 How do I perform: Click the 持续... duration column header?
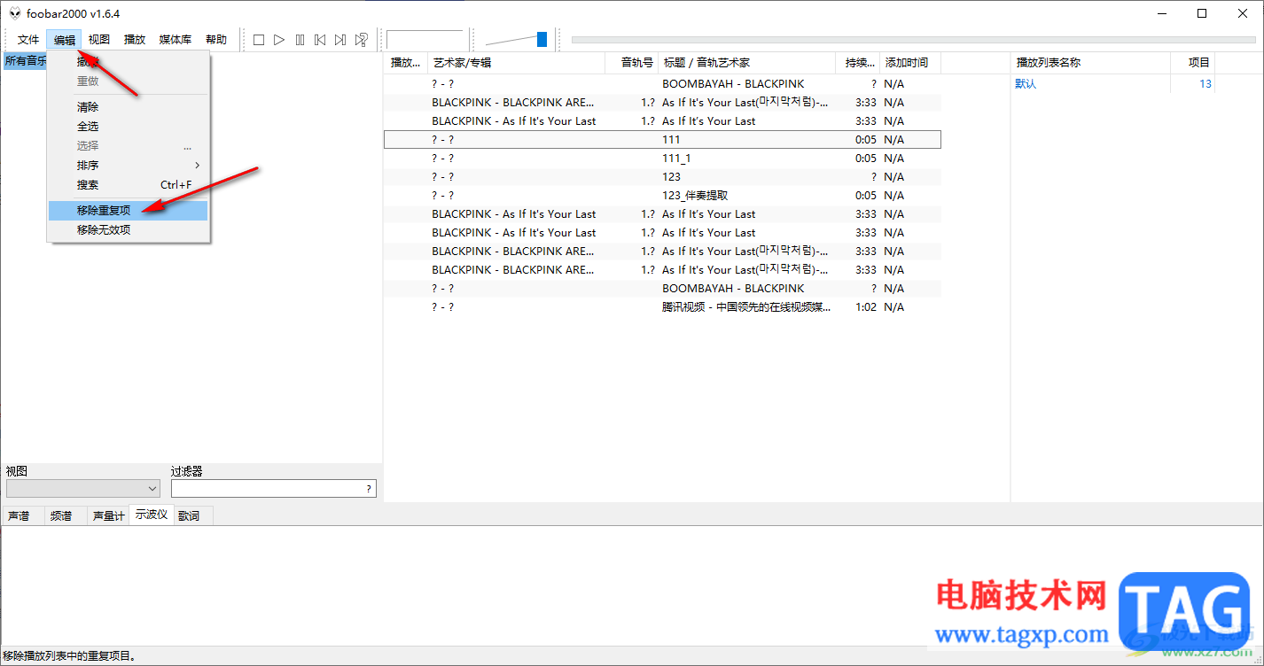pyautogui.click(x=858, y=63)
